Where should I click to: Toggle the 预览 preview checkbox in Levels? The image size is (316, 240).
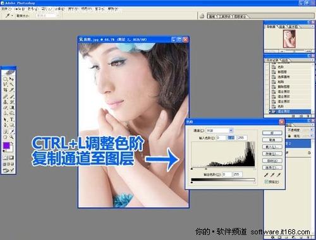click(x=266, y=181)
